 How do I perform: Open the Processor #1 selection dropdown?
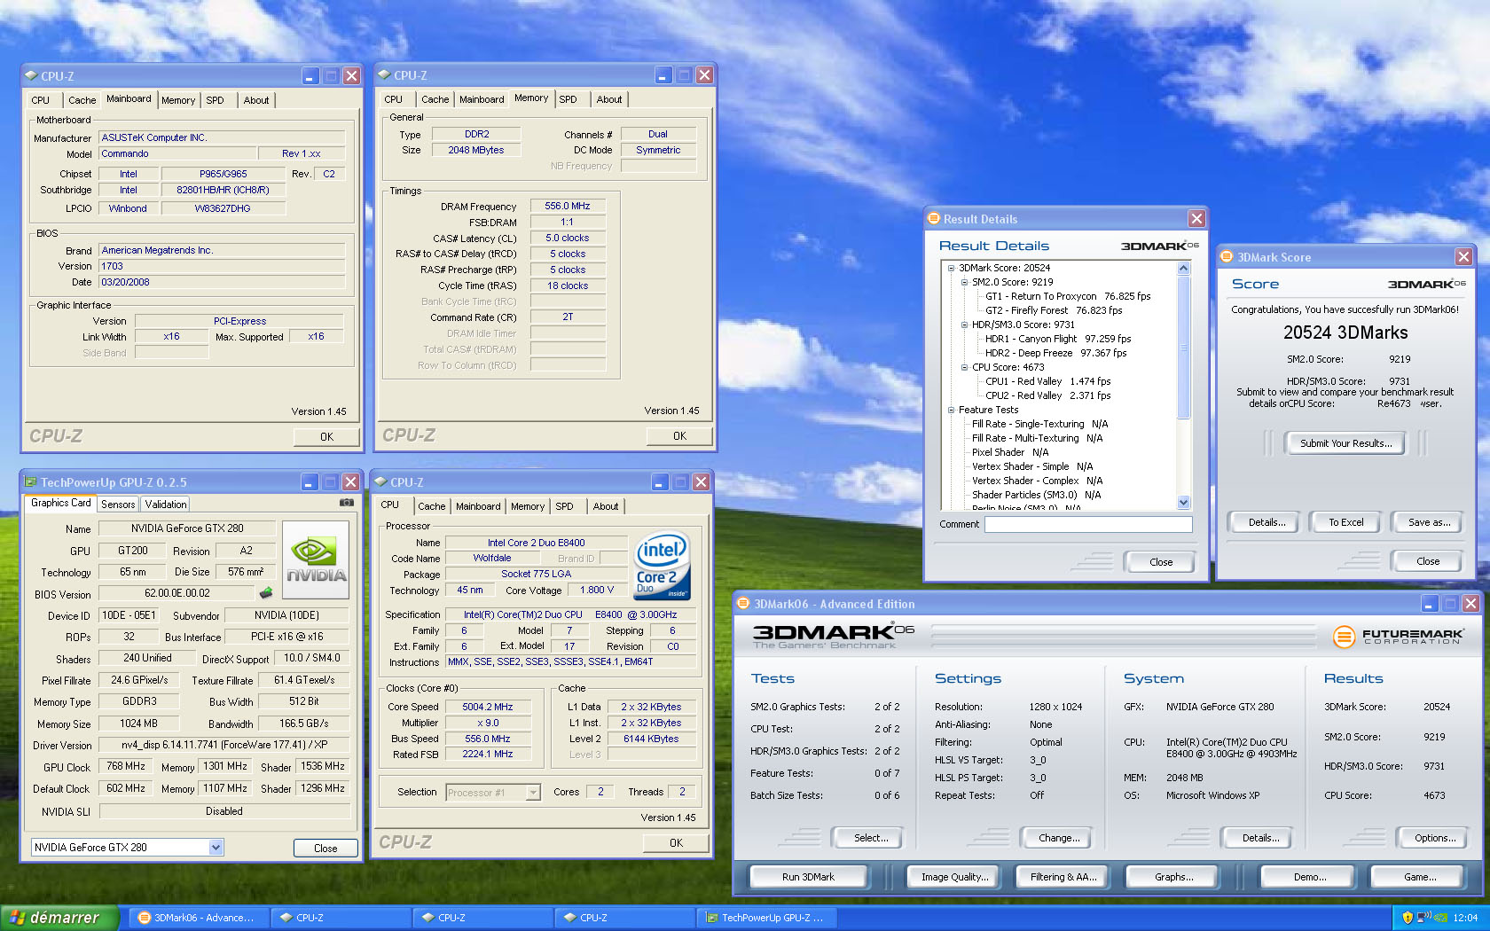click(533, 793)
